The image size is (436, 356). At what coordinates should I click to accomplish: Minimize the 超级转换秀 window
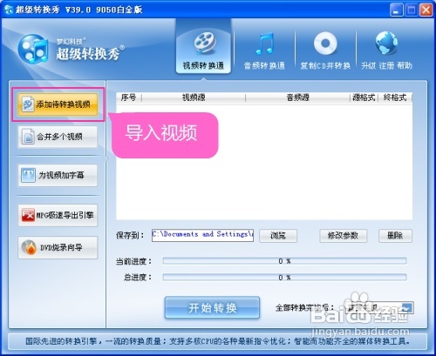396,10
